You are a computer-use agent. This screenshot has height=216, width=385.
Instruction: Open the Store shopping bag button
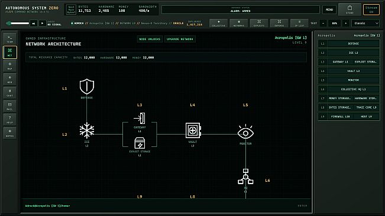pos(350,9)
